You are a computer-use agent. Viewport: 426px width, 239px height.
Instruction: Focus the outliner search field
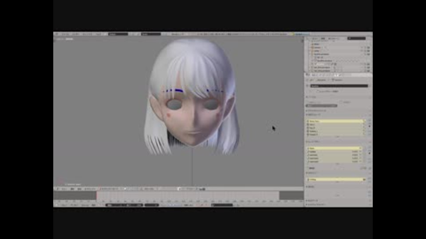(x=357, y=39)
